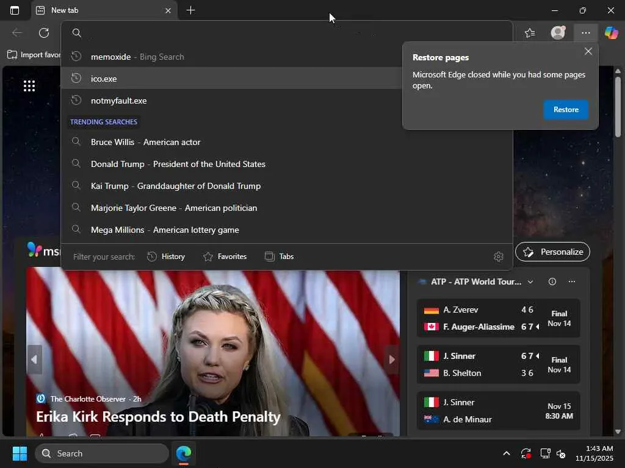This screenshot has width=625, height=468.
Task: Search trending Kai Trump suggestion
Action: 287,186
